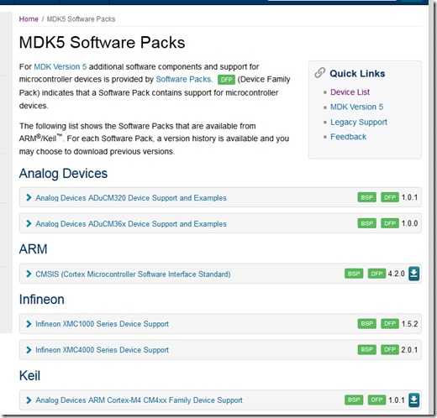Expand the Infineon XMC1000 Series chevron
This screenshot has width=437, height=418.
pos(29,324)
